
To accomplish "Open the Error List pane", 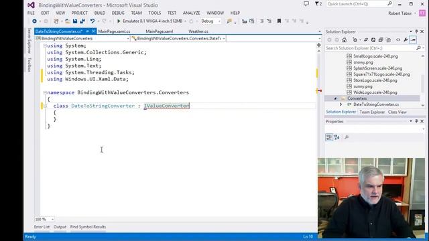I will point(42,227).
